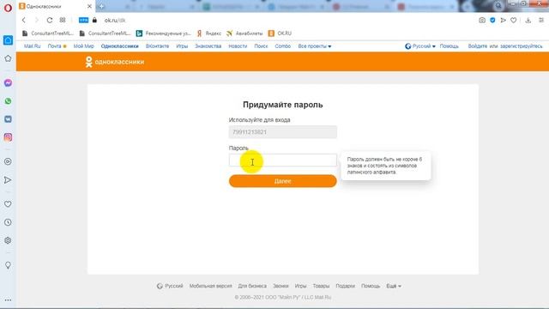Open the sidebar three-dots setup menu
Viewport: 549px width, 309px height.
[8, 300]
